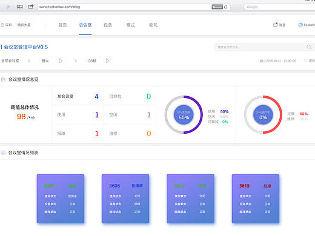Image resolution: width=315 pixels, height=236 pixels.
Task: Click the browser forward arrow icon
Action: click(9, 7)
